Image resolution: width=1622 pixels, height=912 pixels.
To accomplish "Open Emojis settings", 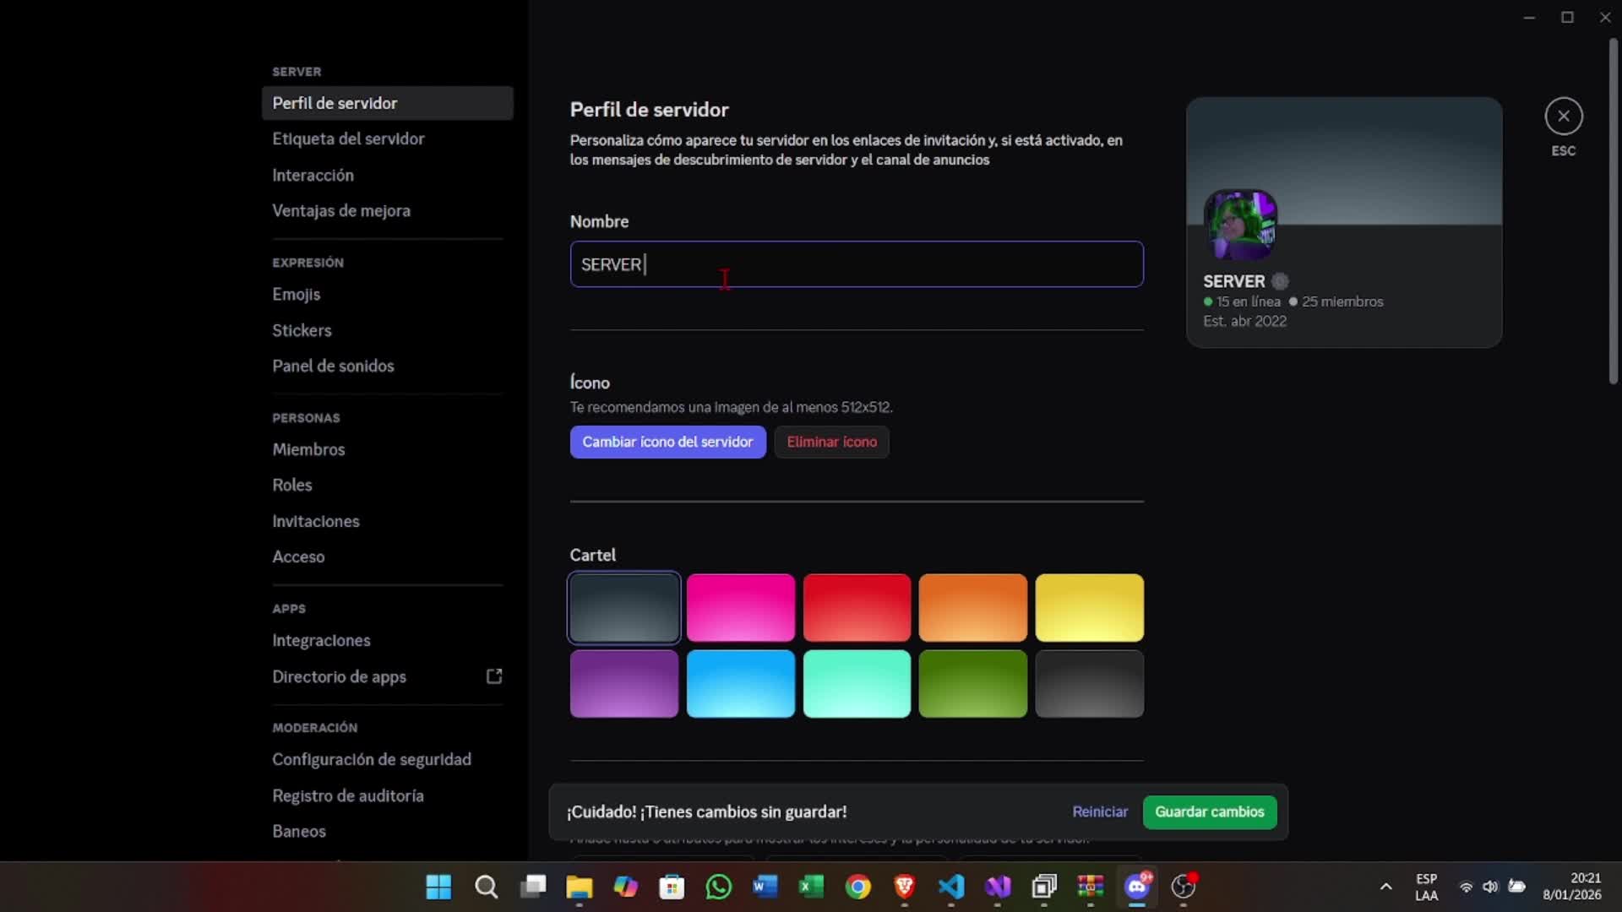I will pos(296,295).
